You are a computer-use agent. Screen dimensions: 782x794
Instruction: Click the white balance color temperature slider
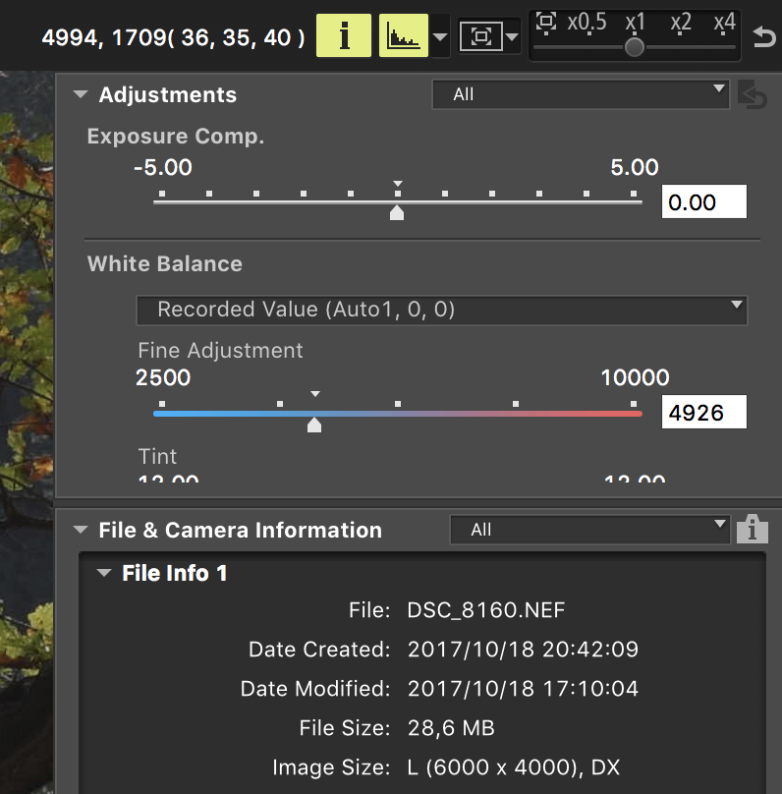(397, 414)
